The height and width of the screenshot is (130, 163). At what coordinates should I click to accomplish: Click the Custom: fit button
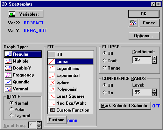57,120
